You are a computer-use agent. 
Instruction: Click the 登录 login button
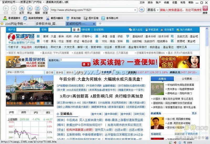[x=76, y=30]
